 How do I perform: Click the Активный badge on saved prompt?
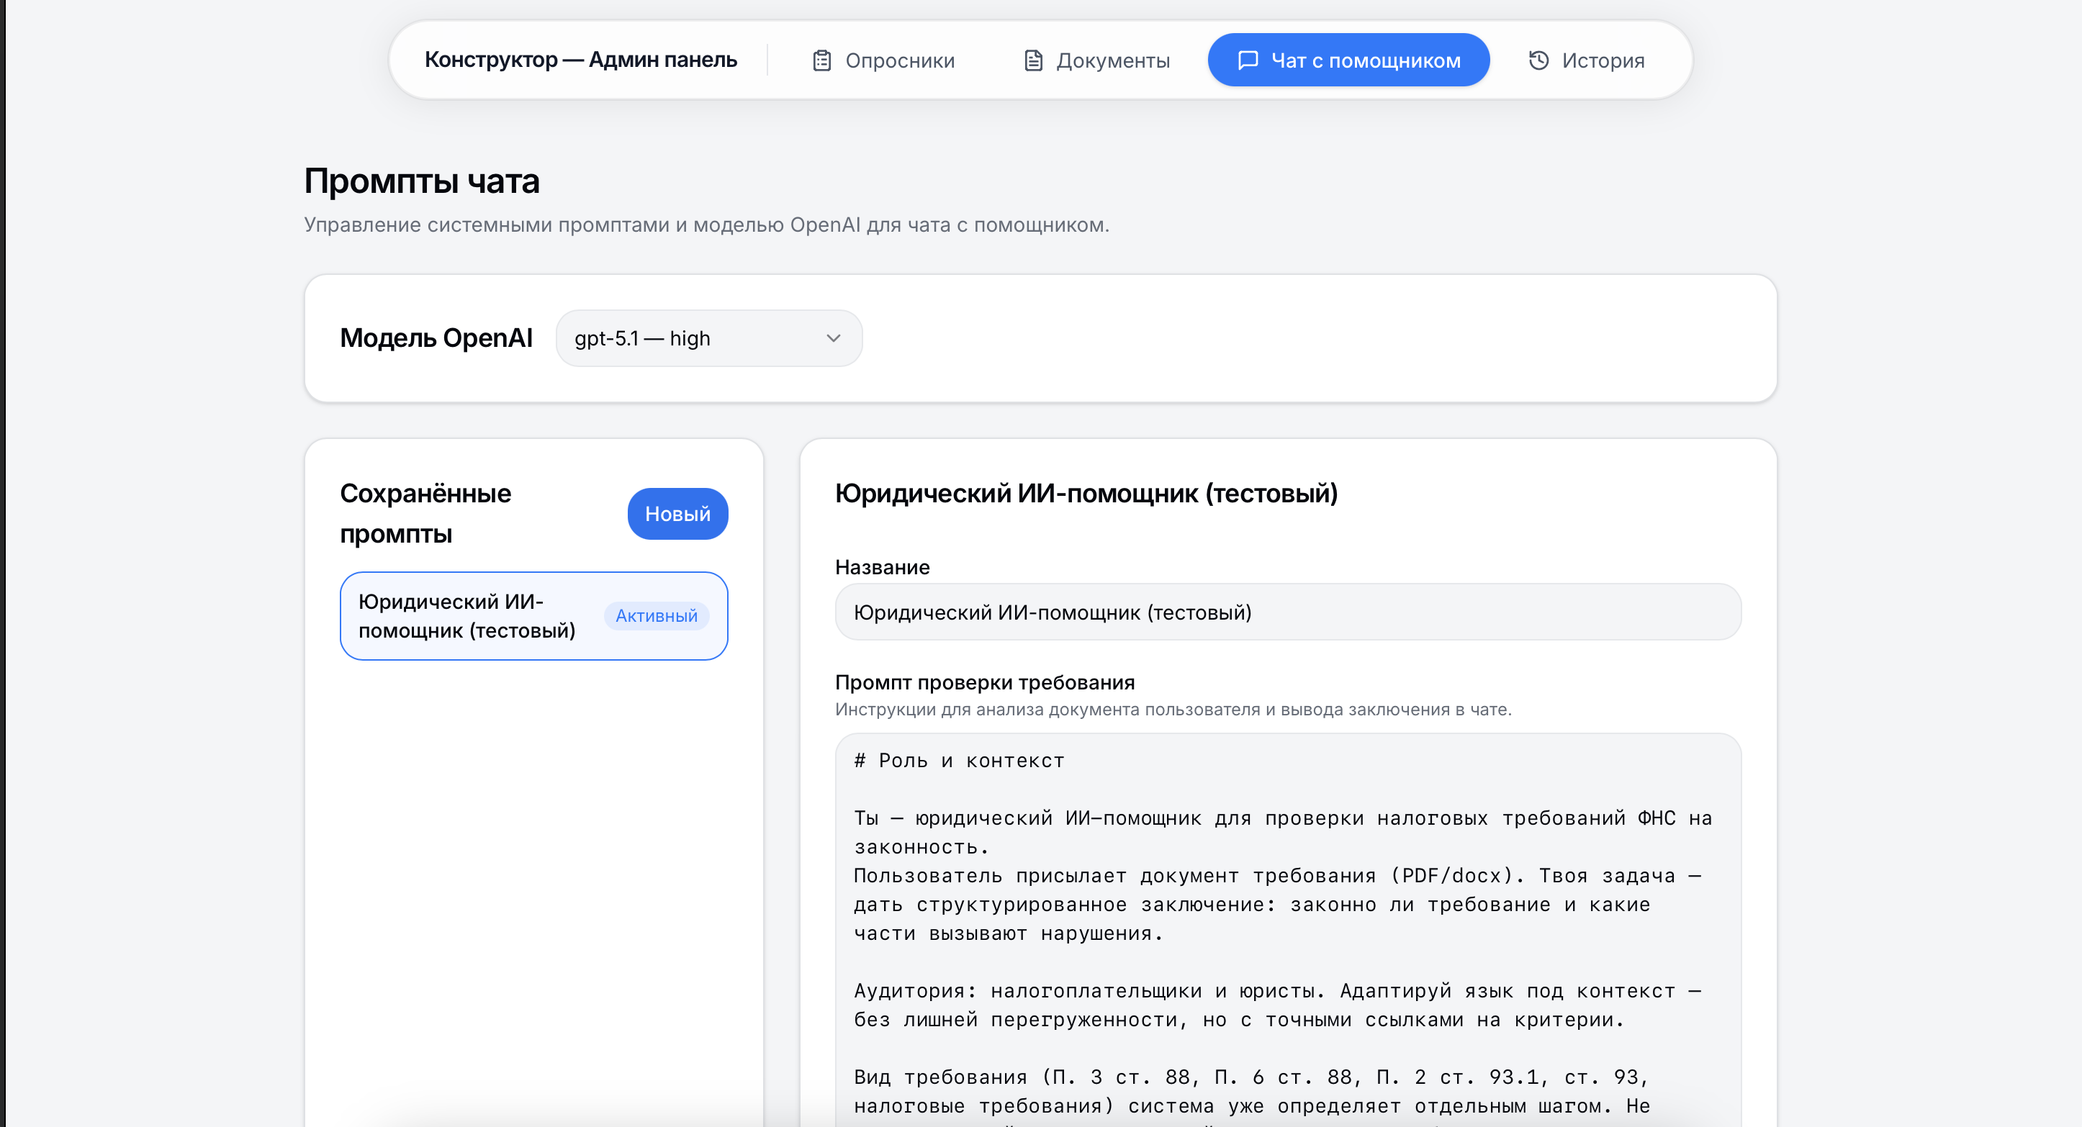pos(657,617)
